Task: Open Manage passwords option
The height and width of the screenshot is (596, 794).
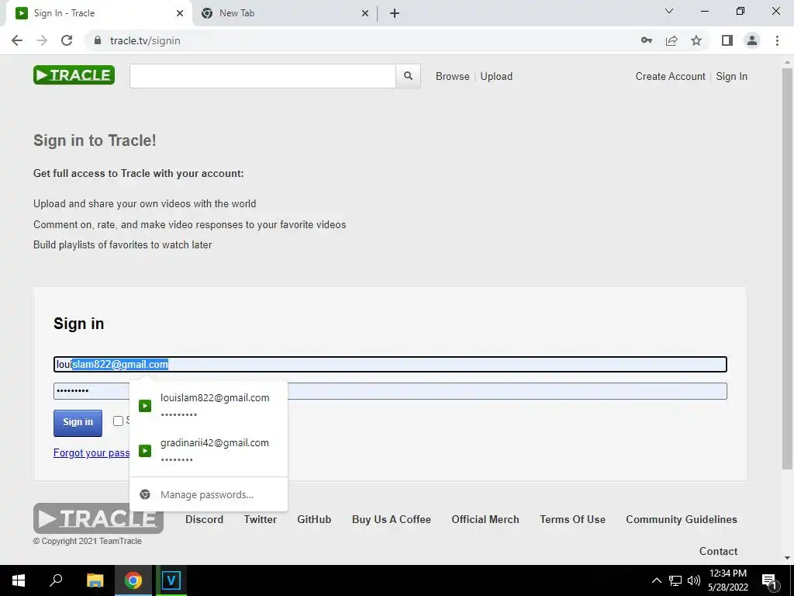Action: pos(209,494)
